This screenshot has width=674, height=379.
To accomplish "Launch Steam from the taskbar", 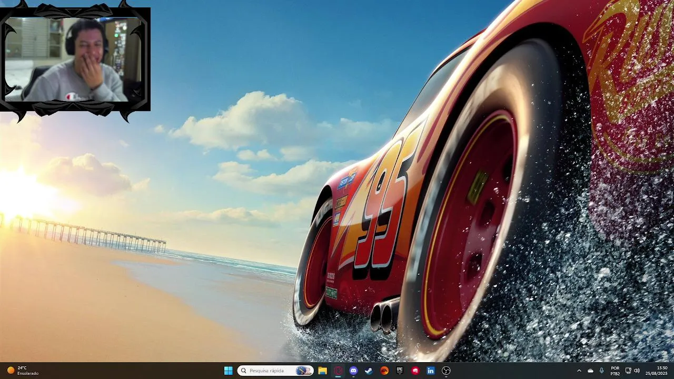I will click(x=369, y=371).
